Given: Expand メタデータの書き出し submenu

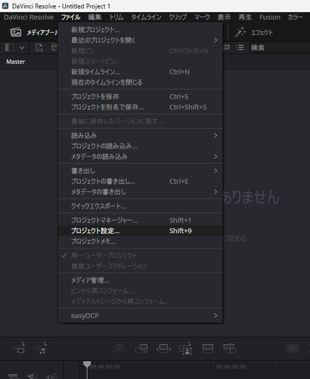Looking at the screenshot, I should [x=140, y=192].
